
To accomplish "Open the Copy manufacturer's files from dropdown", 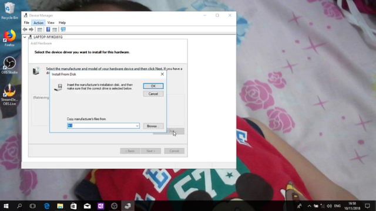I will pyautogui.click(x=137, y=126).
